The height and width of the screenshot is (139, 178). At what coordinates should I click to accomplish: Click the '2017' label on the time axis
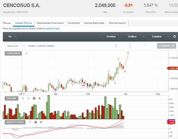click(22, 94)
